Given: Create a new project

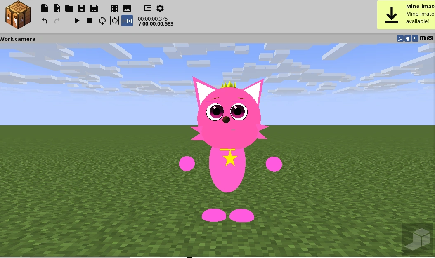Looking at the screenshot, I should [x=44, y=8].
